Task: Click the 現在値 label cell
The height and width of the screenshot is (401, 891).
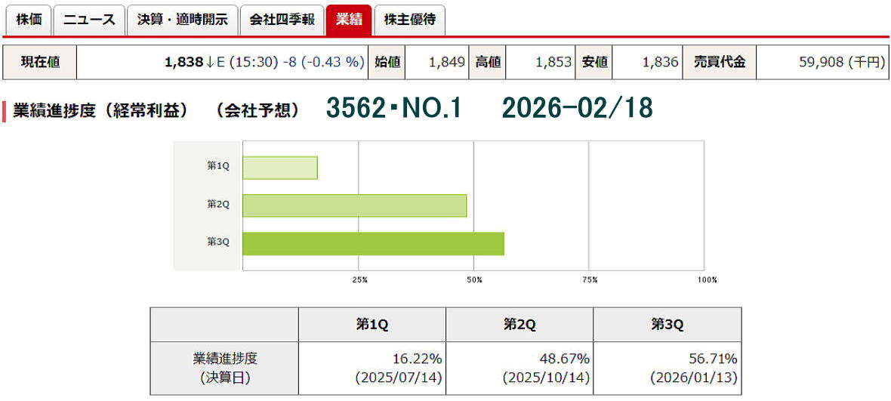Action: click(40, 63)
